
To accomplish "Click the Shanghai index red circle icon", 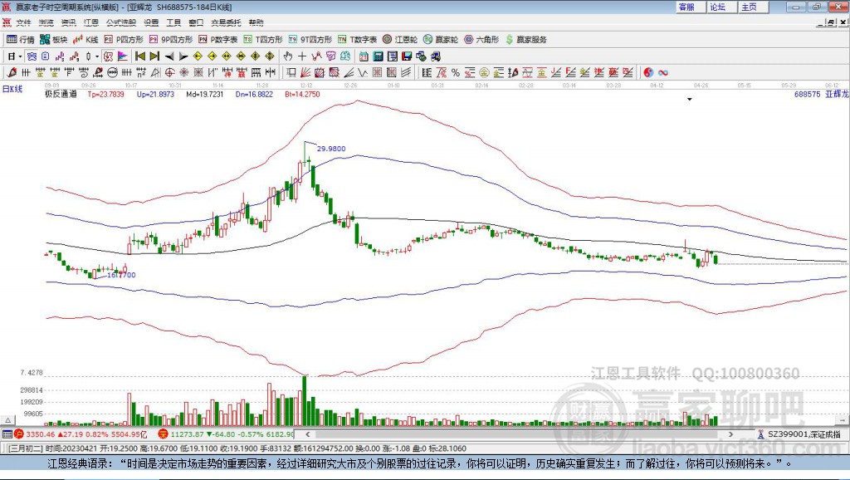I will 20,433.
